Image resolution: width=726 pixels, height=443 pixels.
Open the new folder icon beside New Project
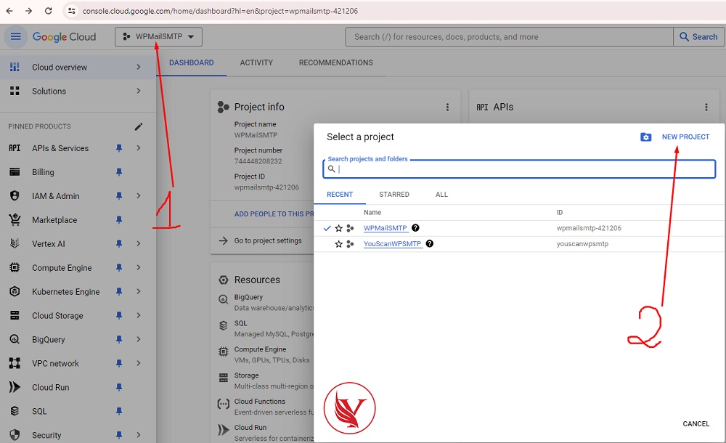(645, 137)
